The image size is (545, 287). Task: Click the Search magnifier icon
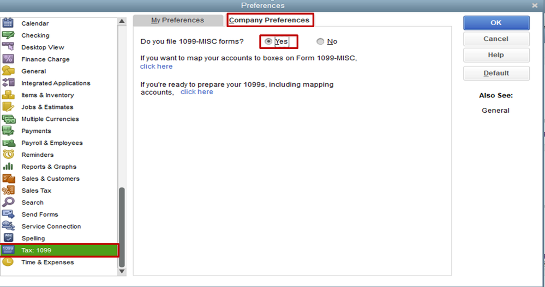point(8,203)
